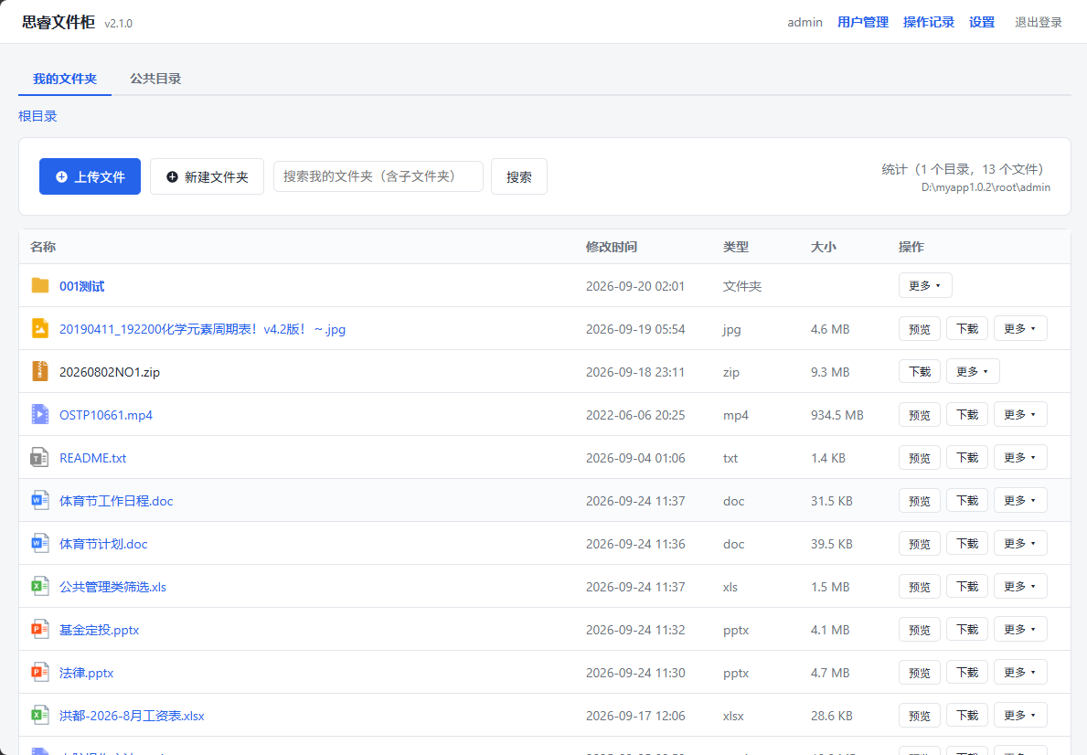Click the 20260802NO1.zip file name

pyautogui.click(x=110, y=372)
